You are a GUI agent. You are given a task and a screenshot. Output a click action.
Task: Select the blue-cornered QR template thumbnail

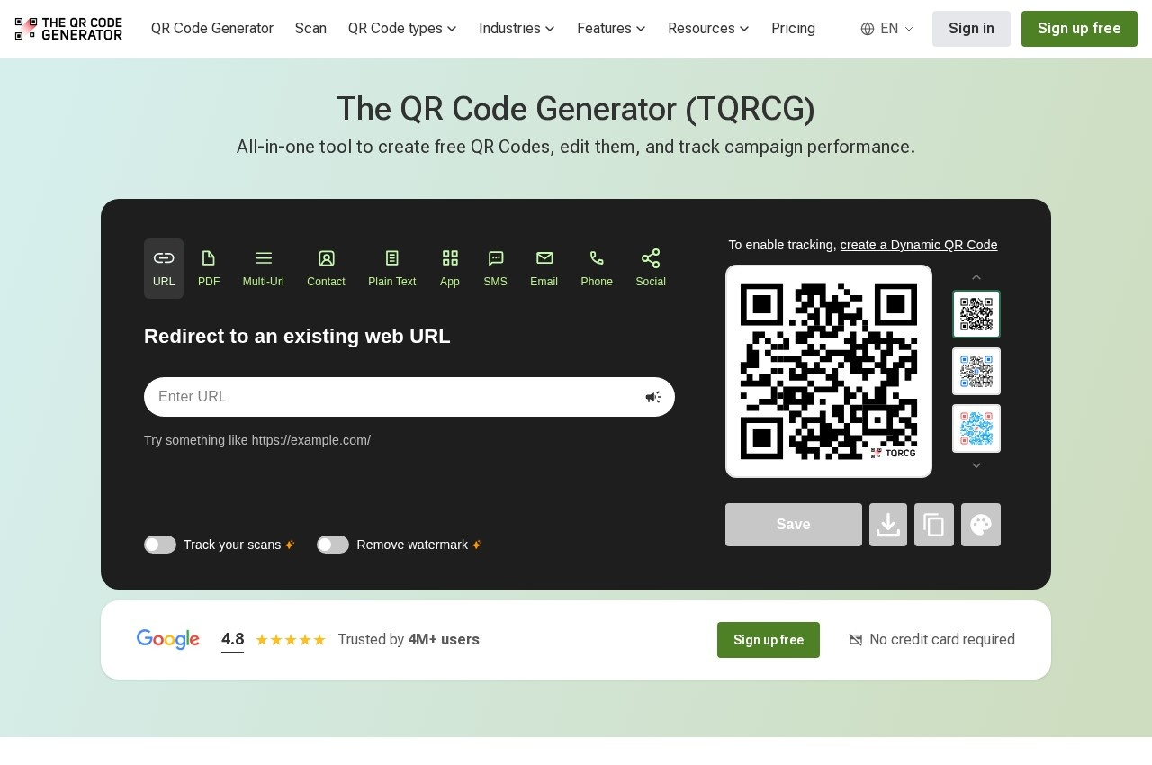coord(976,372)
